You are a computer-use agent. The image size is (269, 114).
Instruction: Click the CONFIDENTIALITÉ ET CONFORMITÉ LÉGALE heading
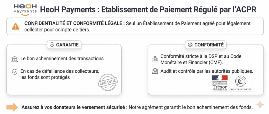pyautogui.click(x=75, y=23)
